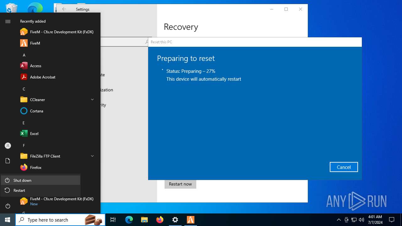This screenshot has width=402, height=226.
Task: Open File Explorer from the taskbar
Action: point(144,220)
